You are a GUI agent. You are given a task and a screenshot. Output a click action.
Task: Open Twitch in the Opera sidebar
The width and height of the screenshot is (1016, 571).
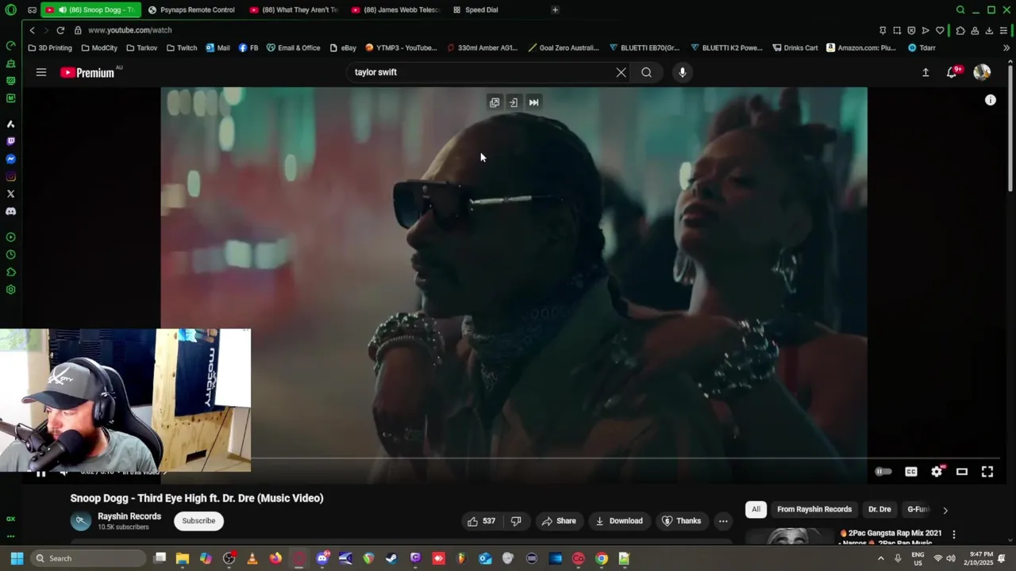click(x=10, y=141)
